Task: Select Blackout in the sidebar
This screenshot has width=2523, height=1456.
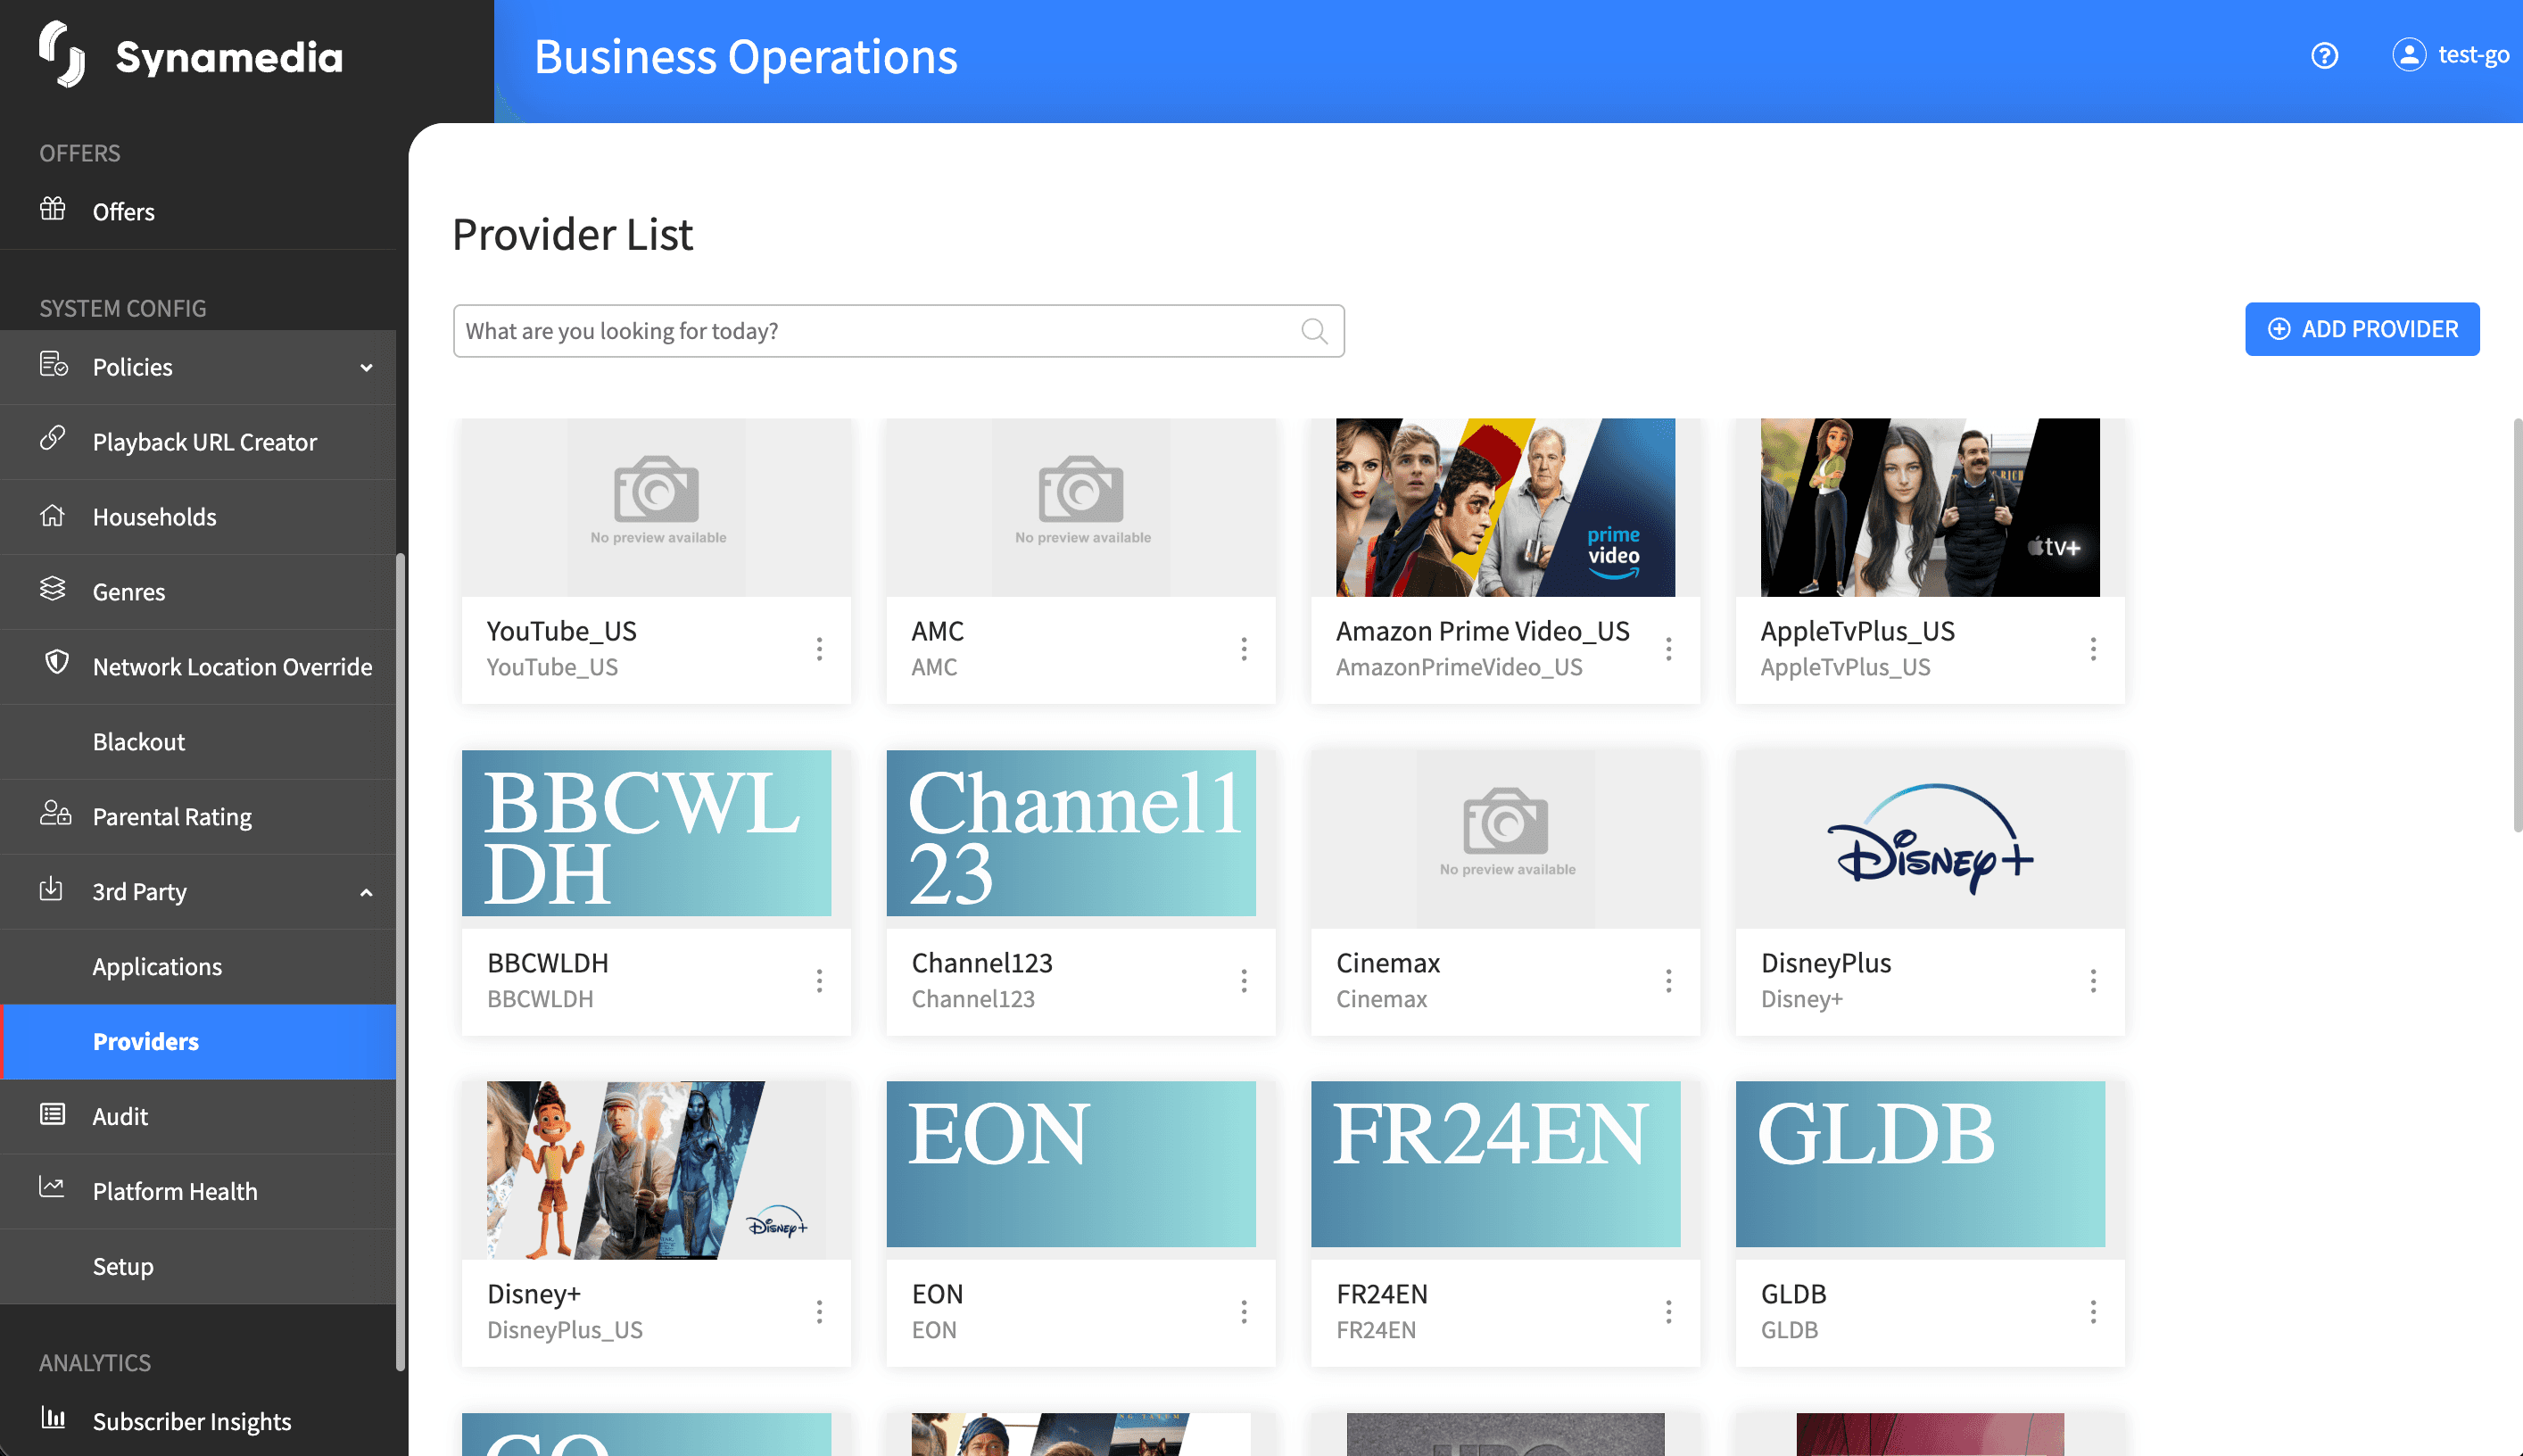Action: tap(198, 742)
